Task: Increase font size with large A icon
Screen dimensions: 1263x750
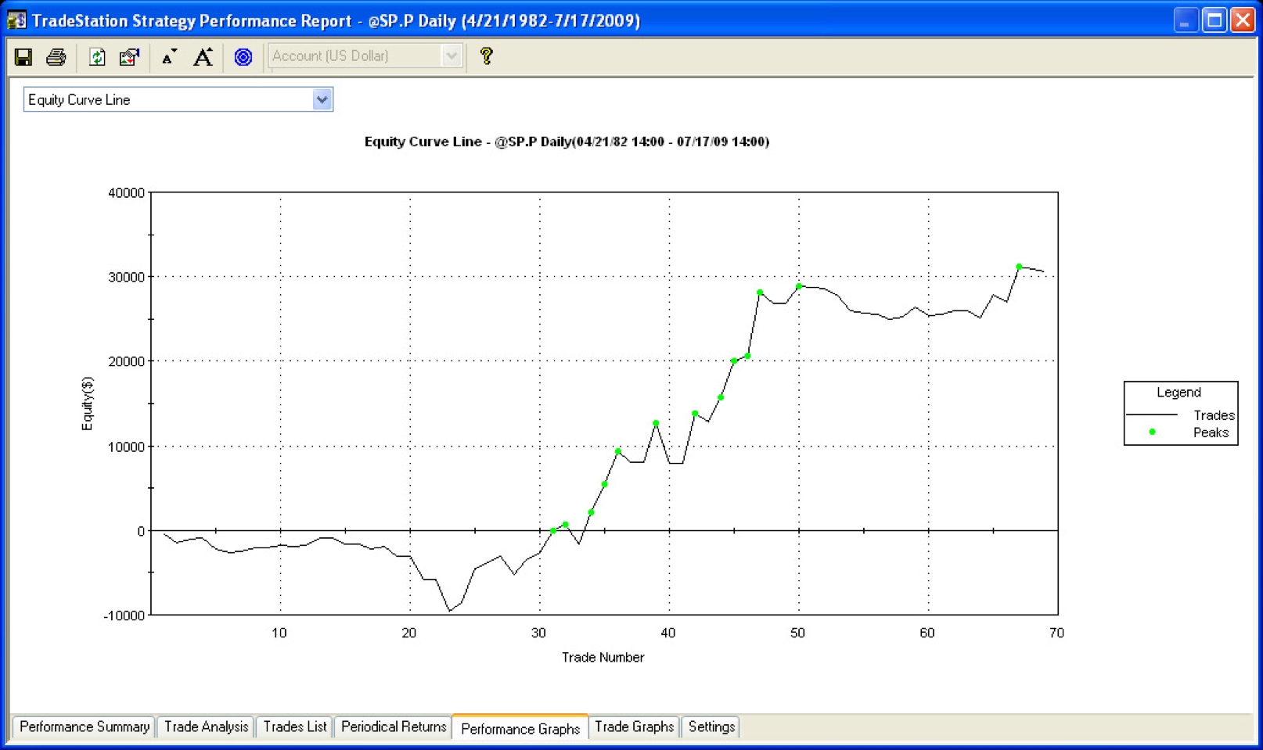Action: coord(203,57)
